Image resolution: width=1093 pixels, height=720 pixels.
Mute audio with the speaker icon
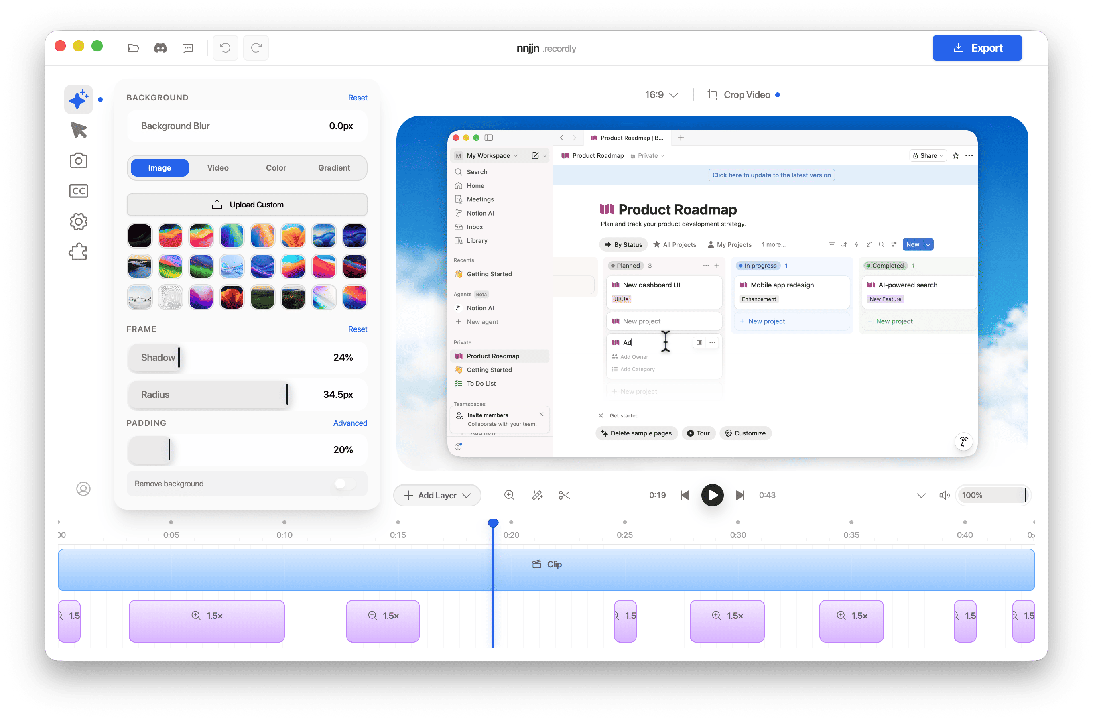(944, 495)
